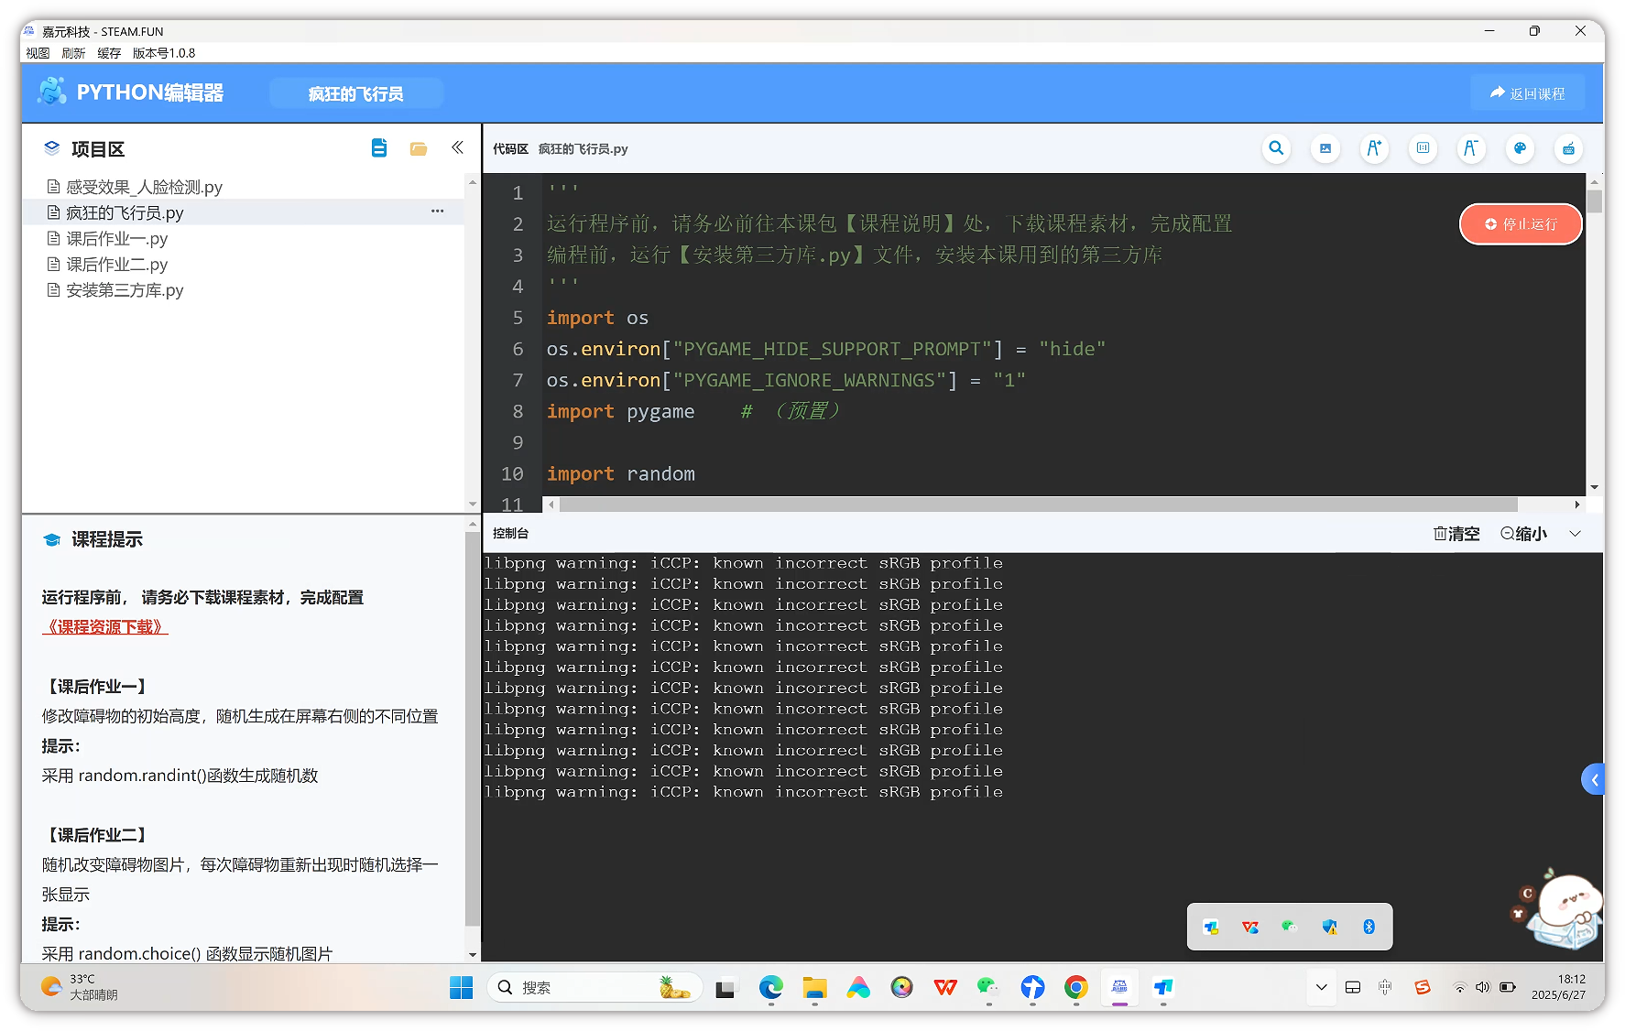Click the image picture icon in code toolbar

tap(1325, 148)
